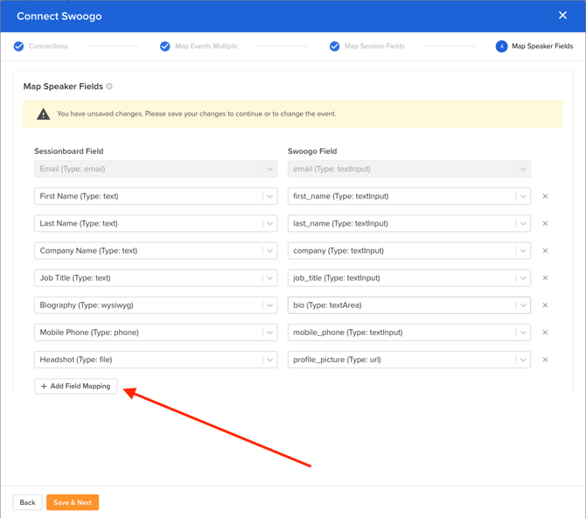The height and width of the screenshot is (518, 586).
Task: Click the Sessionboard Field column heading
Action: pyautogui.click(x=69, y=151)
